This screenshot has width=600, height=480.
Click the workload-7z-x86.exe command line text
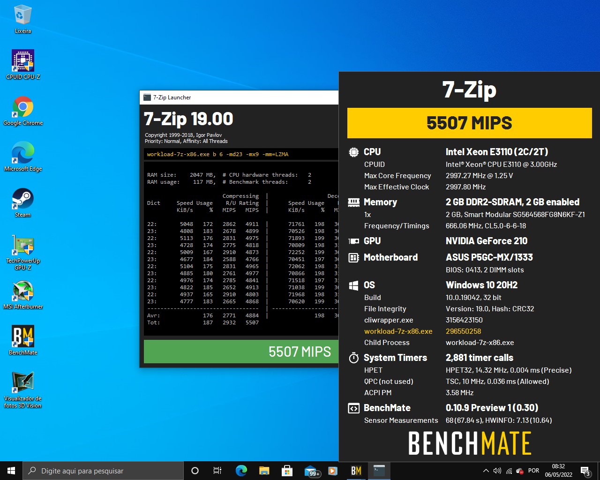(x=217, y=154)
